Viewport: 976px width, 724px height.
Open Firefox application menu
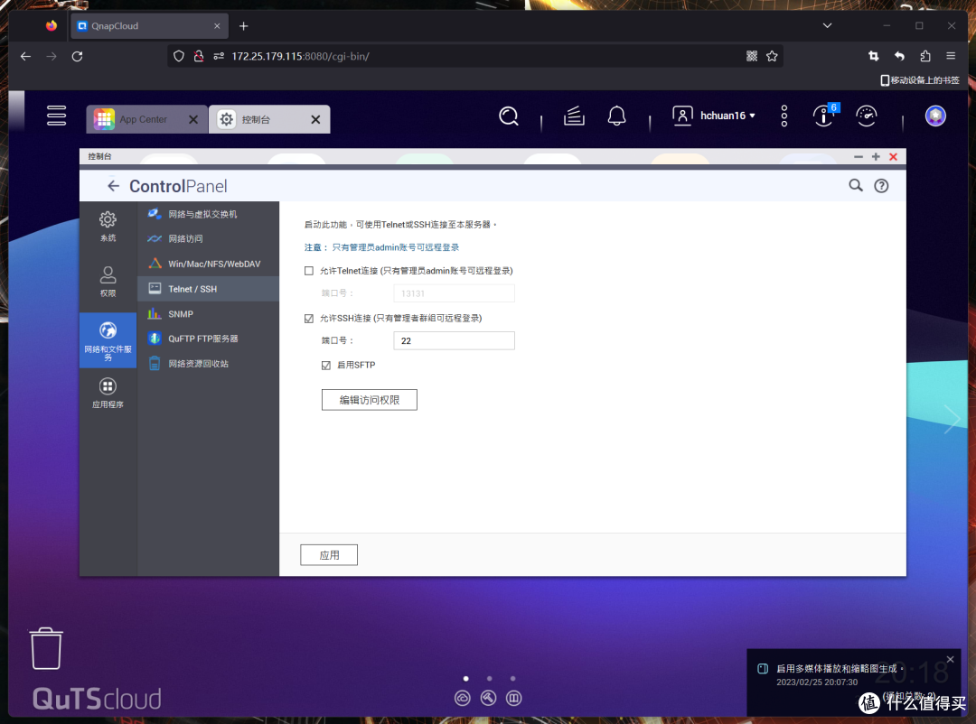pos(951,56)
